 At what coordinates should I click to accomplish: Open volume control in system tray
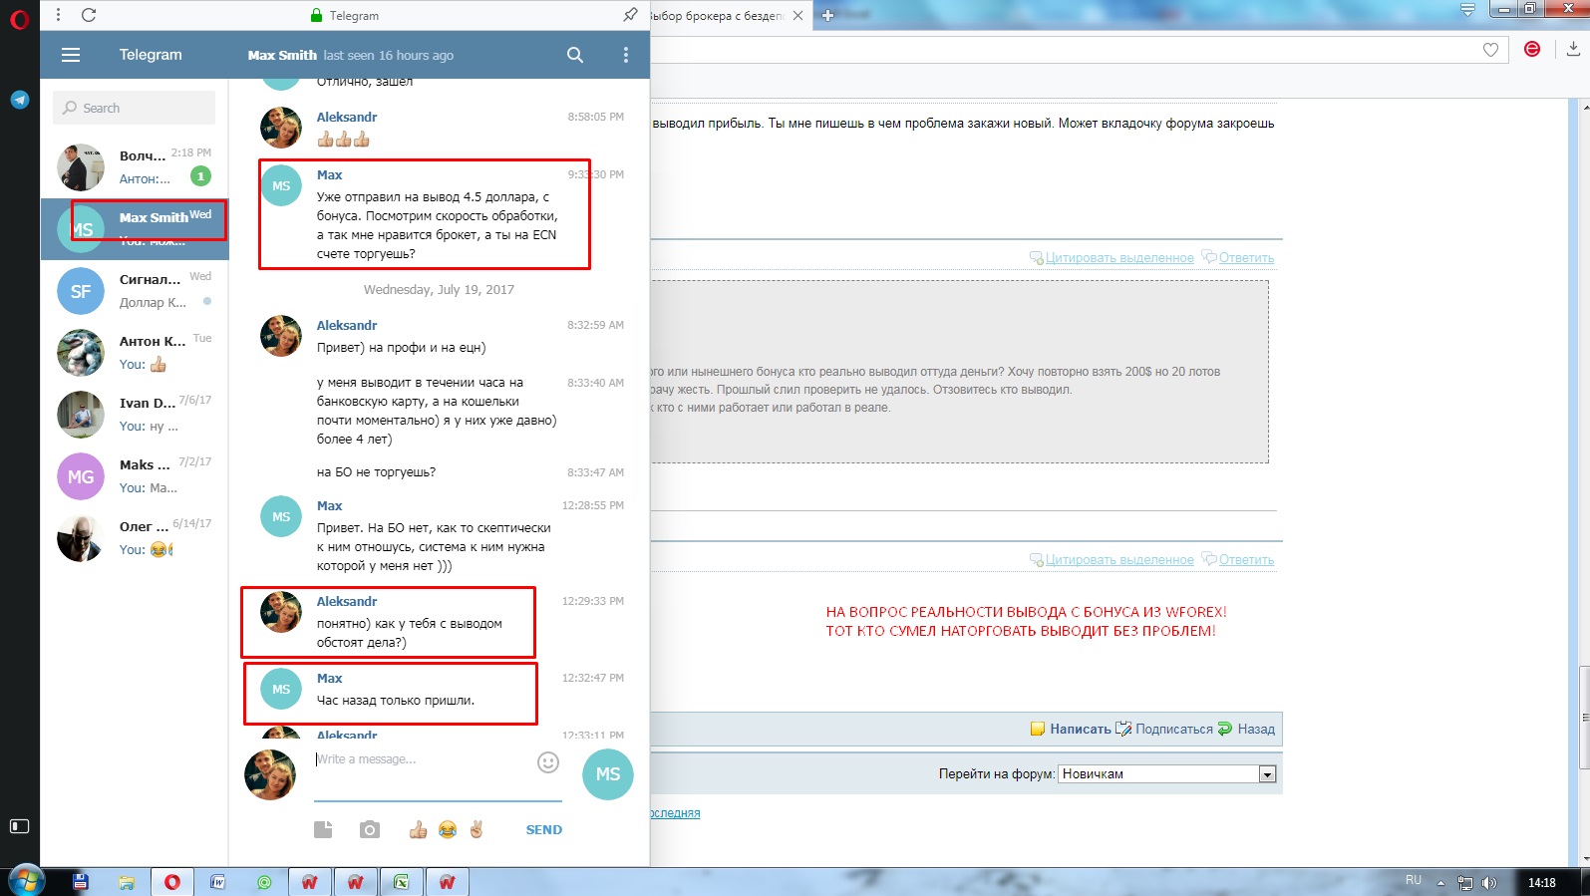click(1489, 882)
